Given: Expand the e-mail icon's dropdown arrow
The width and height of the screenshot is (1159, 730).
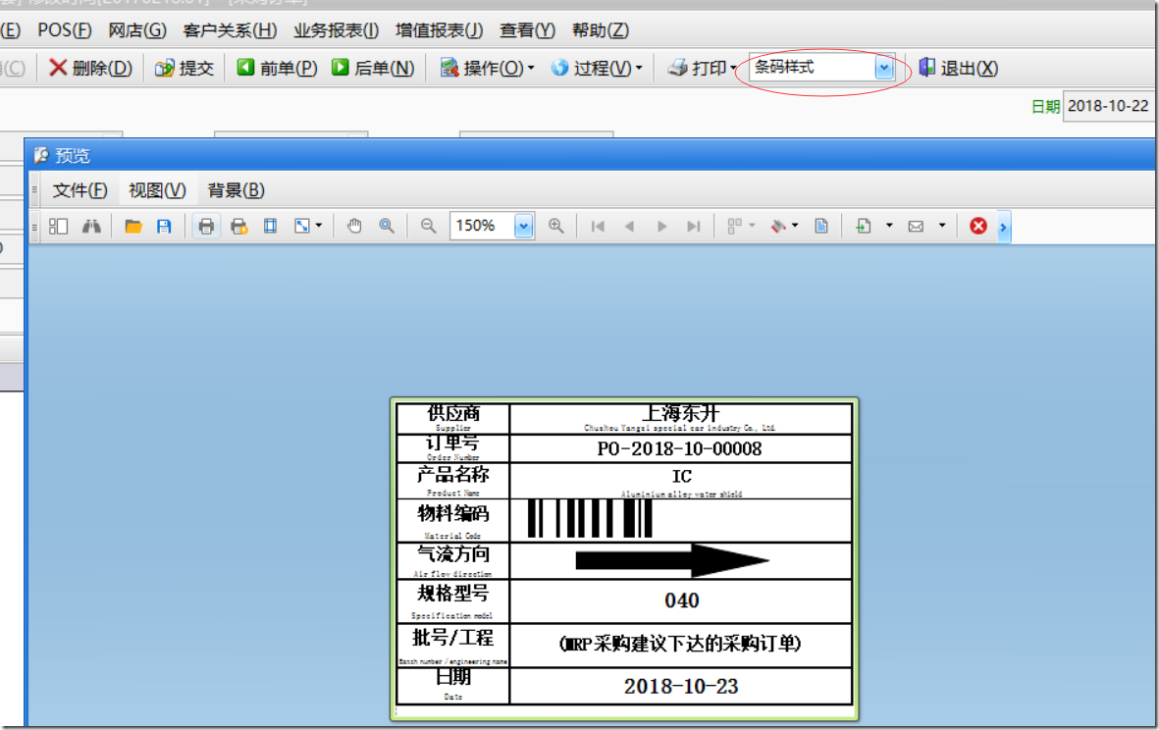Looking at the screenshot, I should pos(942,226).
